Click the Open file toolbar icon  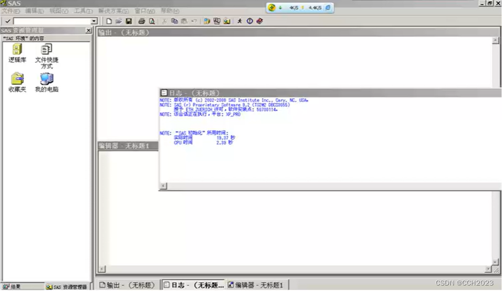[119, 21]
